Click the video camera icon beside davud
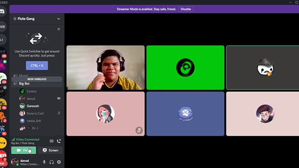The image size is (299, 168). 59,99
